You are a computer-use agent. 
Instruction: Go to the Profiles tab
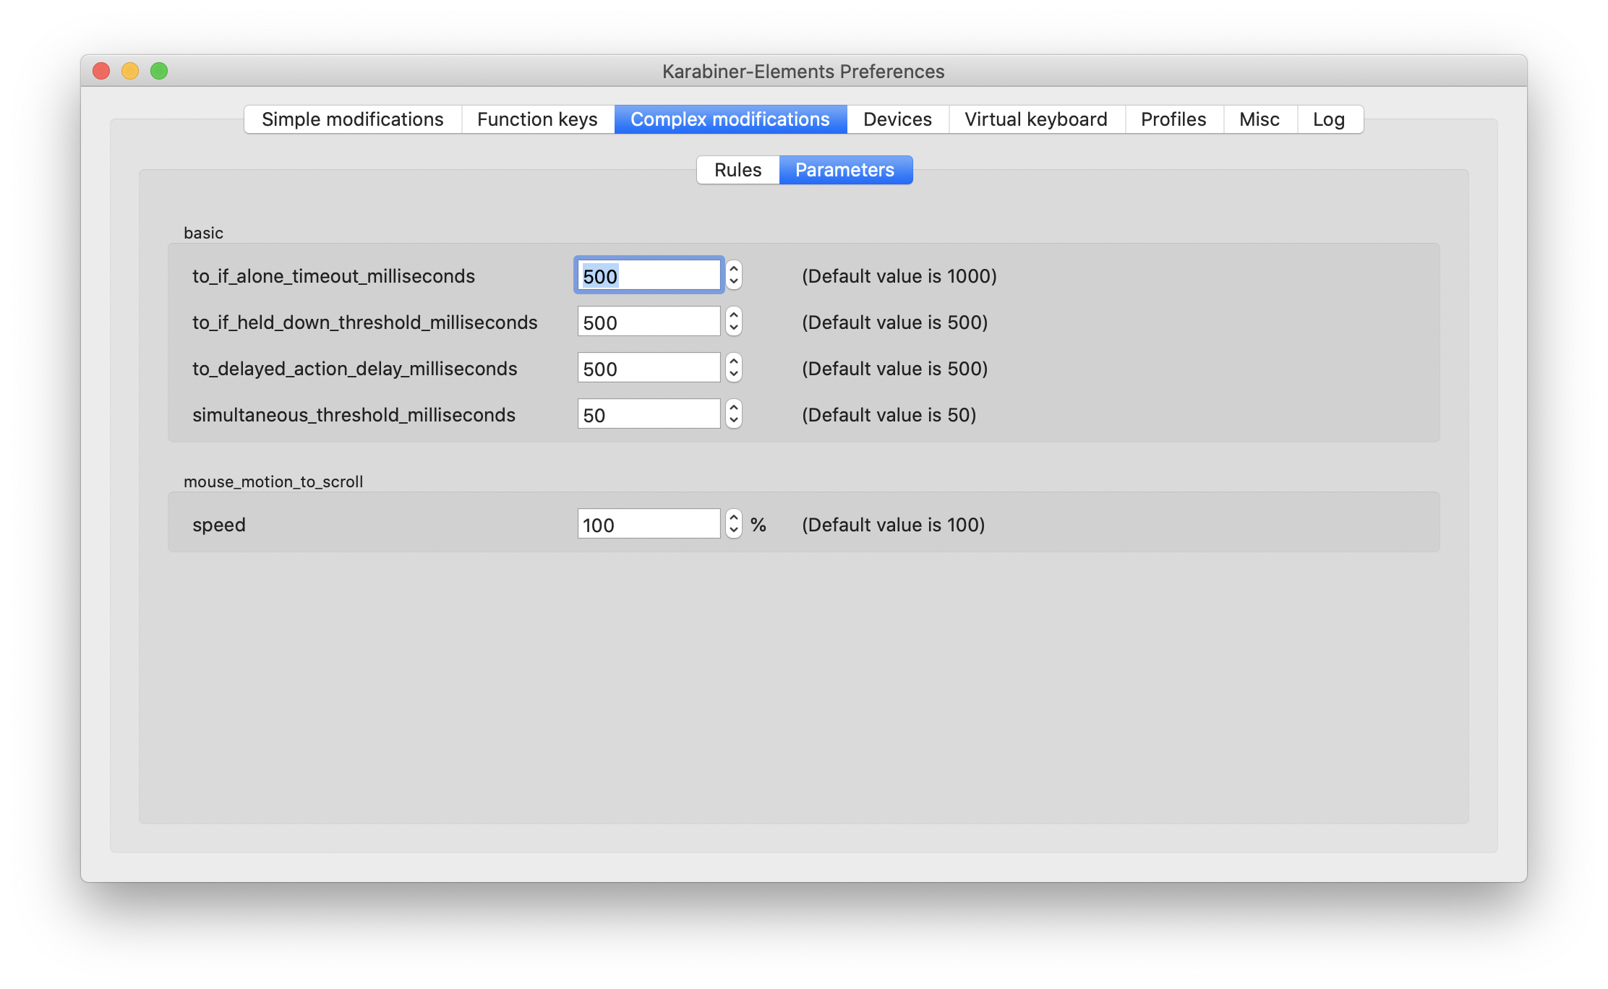pyautogui.click(x=1173, y=119)
